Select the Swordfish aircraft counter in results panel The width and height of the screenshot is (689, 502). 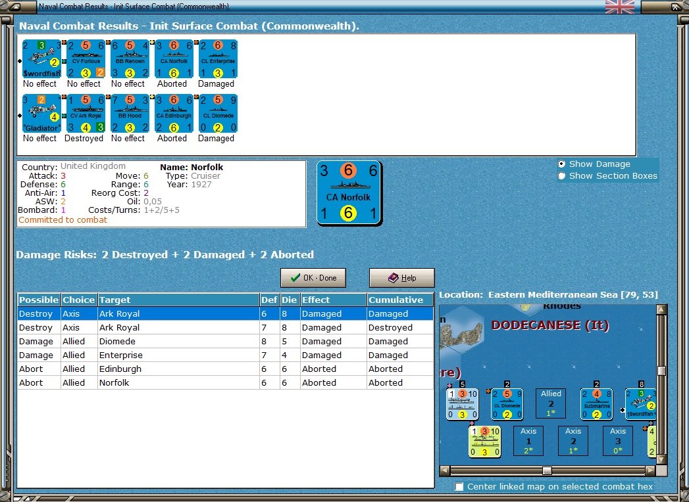41,58
